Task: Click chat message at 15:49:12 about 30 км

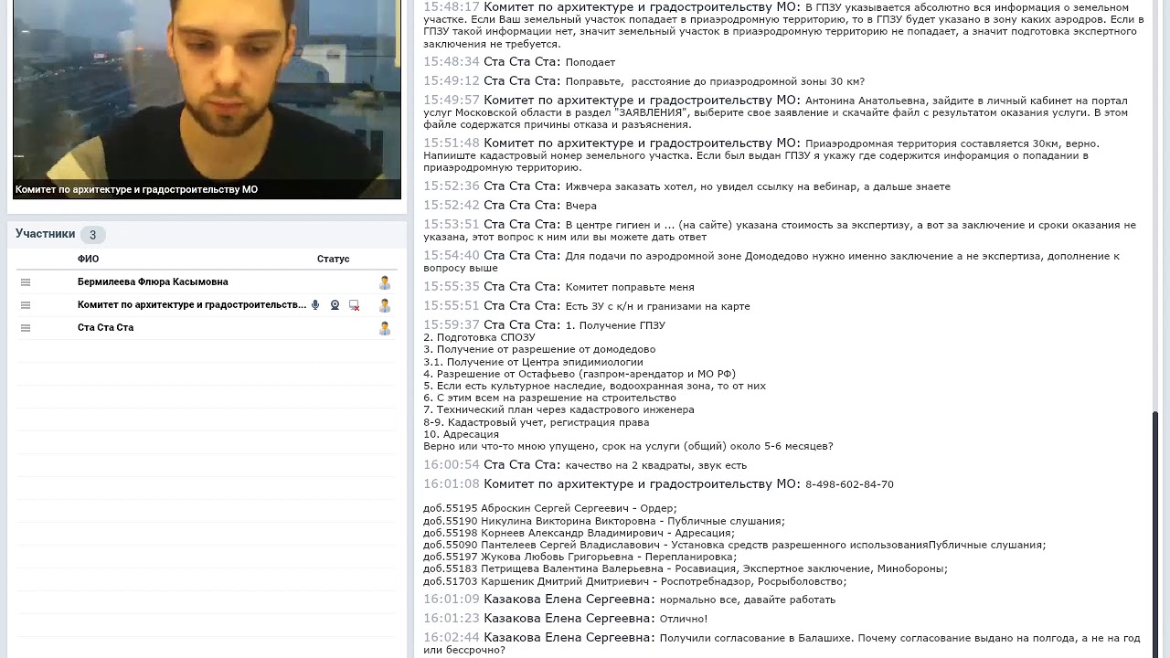Action: point(643,81)
